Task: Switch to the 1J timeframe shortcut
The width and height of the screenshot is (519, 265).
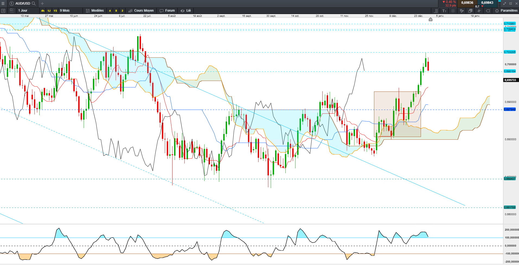Action: 49,11
